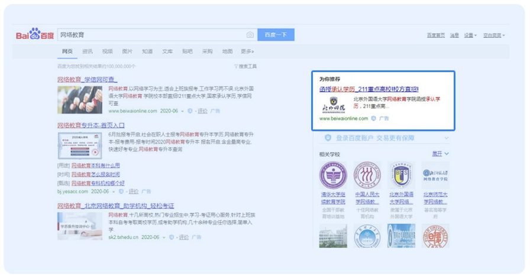This screenshot has height=279, width=530.
Task: Open user account dropdown in header
Action: [x=493, y=35]
